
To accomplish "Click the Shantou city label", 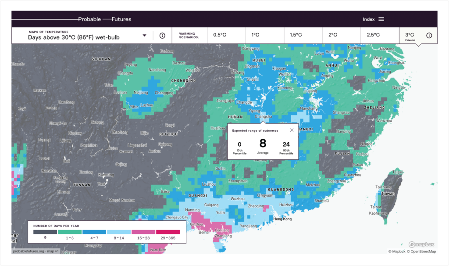I will pos(321,201).
